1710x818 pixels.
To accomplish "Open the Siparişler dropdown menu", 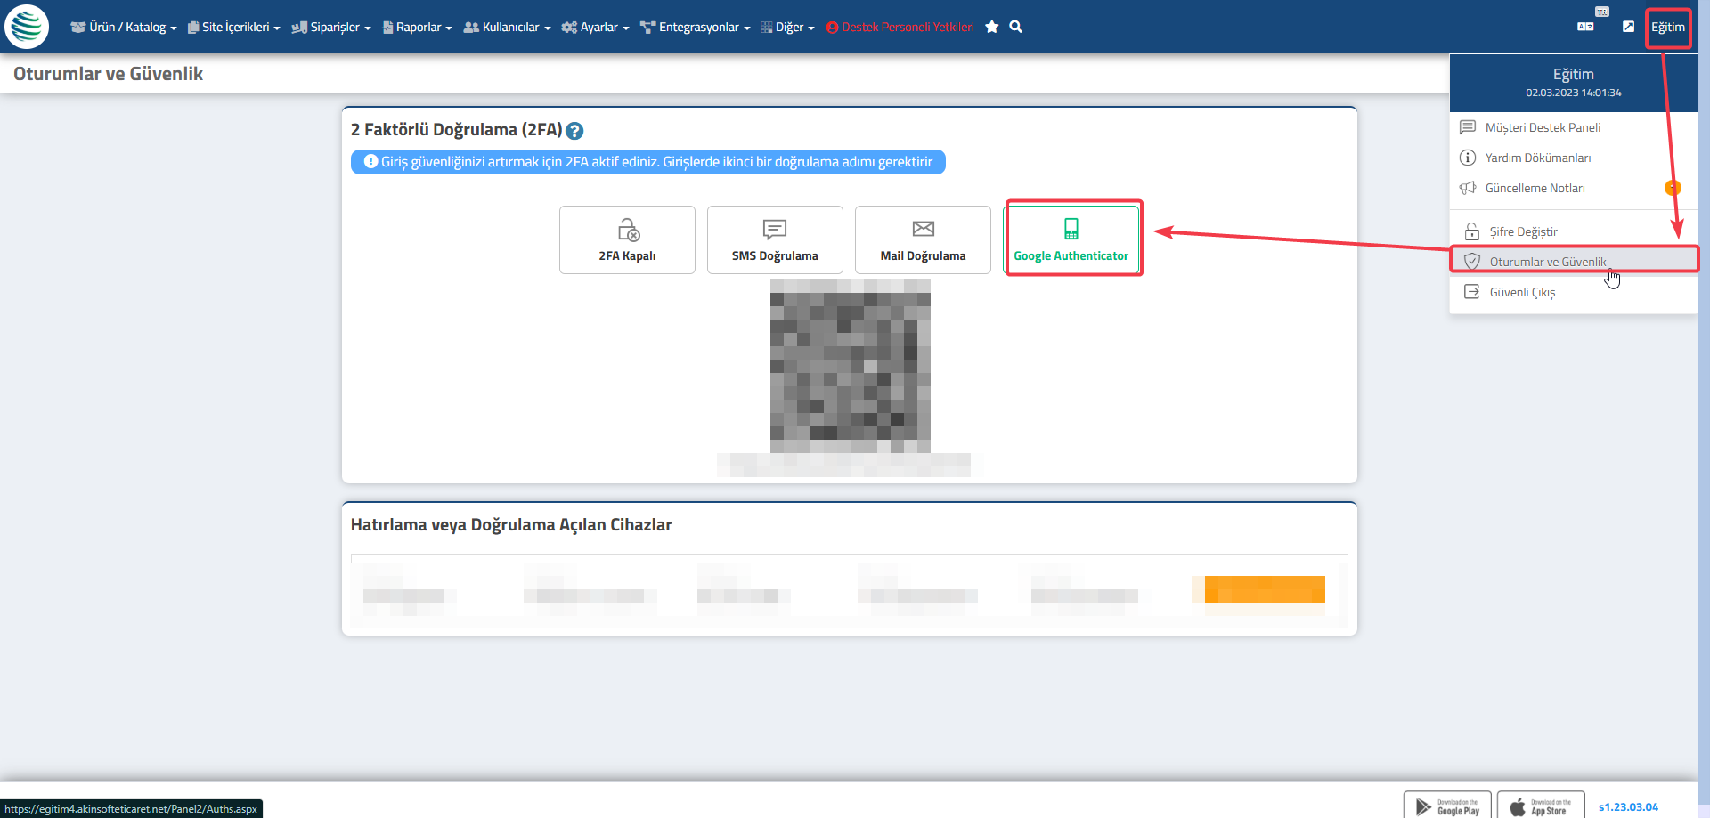I will point(331,28).
